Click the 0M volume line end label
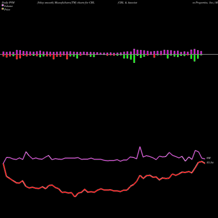The image size is (218, 218). pos(208,158)
